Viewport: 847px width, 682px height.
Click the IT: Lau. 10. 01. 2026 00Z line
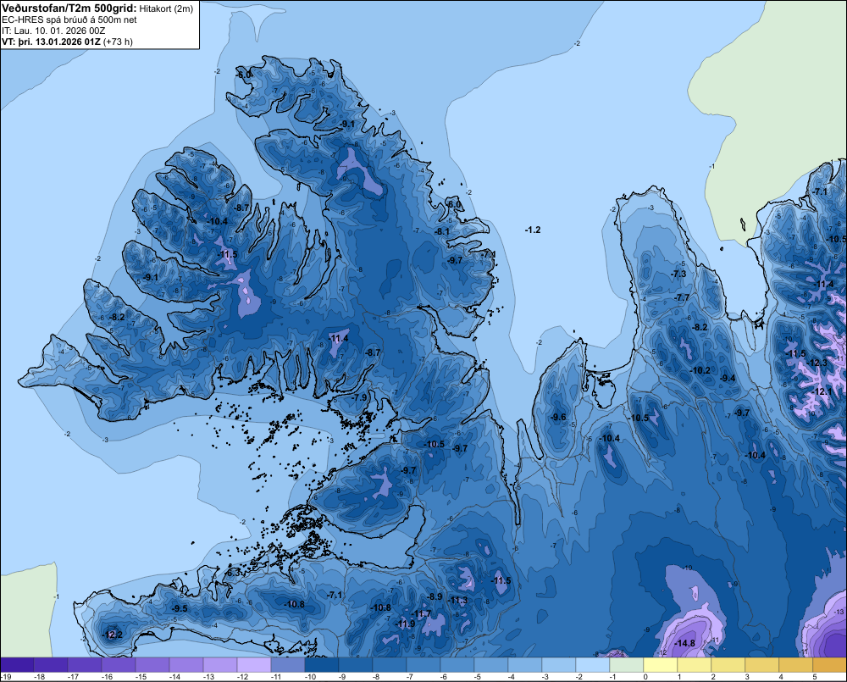pos(53,30)
